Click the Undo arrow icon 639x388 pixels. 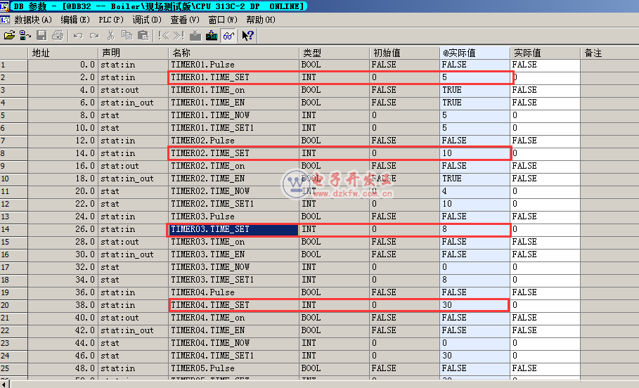point(77,35)
